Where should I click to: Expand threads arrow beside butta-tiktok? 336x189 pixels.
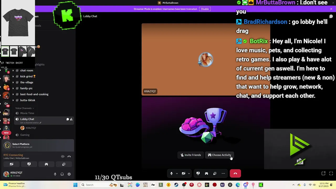[x=13, y=100]
